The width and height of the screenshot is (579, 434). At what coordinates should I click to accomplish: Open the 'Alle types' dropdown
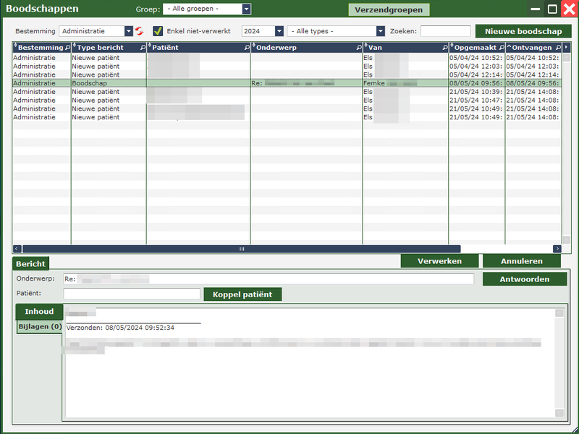[380, 31]
